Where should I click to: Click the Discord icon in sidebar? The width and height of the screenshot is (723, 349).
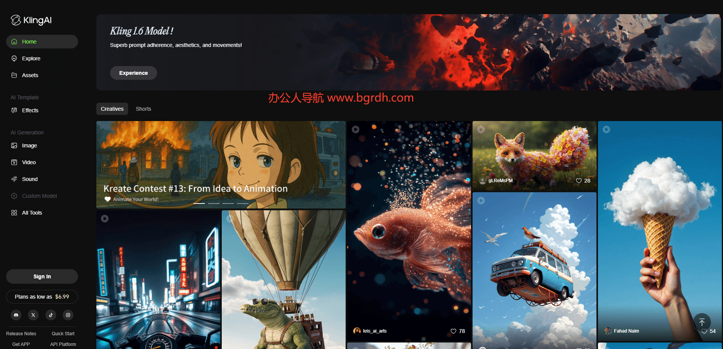coord(16,315)
